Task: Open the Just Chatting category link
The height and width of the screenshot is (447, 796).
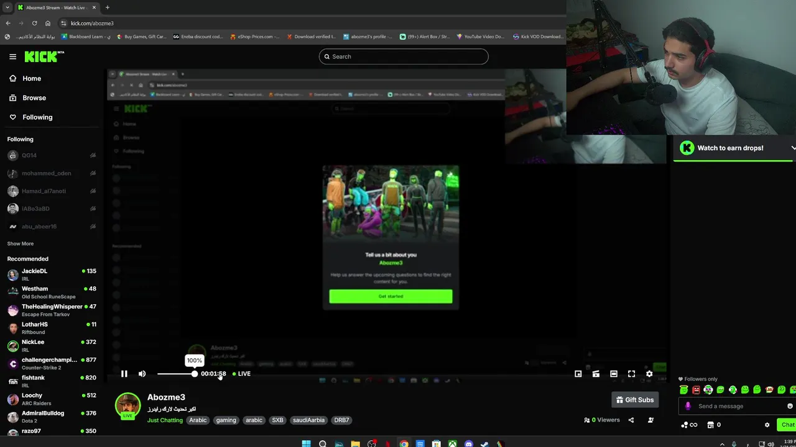Action: coord(165,420)
